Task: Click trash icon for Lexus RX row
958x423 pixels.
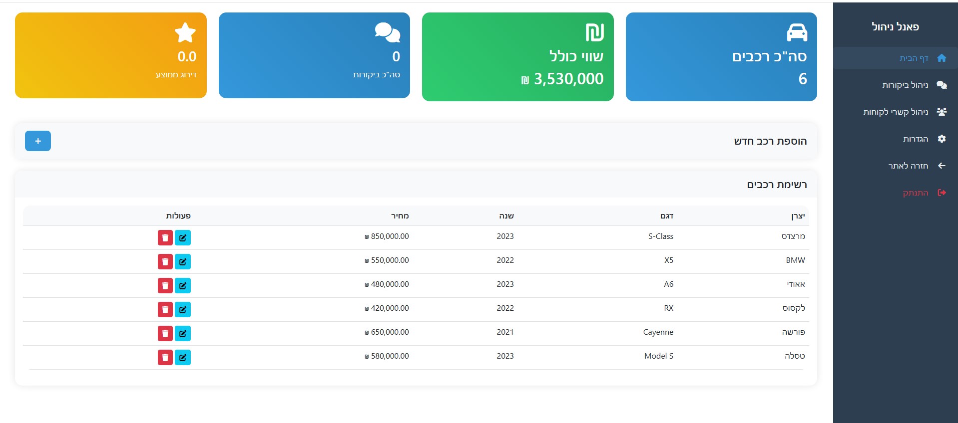Action: 165,310
